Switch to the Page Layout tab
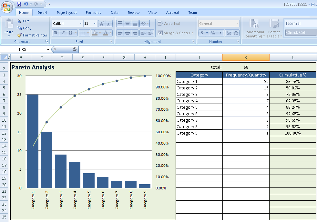 67,13
